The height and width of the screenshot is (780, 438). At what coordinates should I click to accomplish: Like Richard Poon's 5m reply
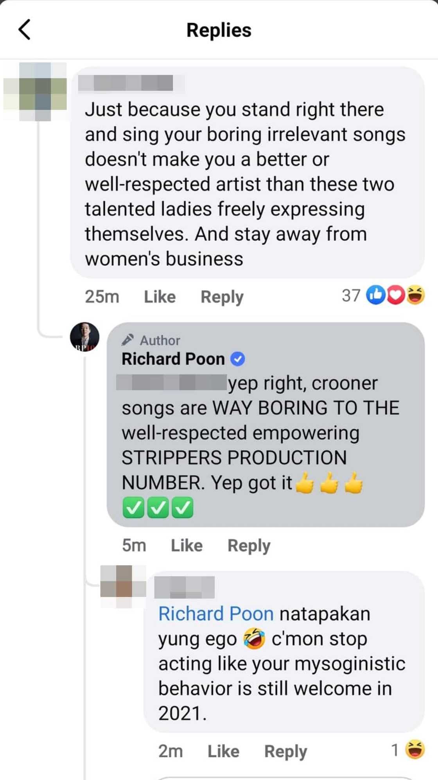pos(187,545)
